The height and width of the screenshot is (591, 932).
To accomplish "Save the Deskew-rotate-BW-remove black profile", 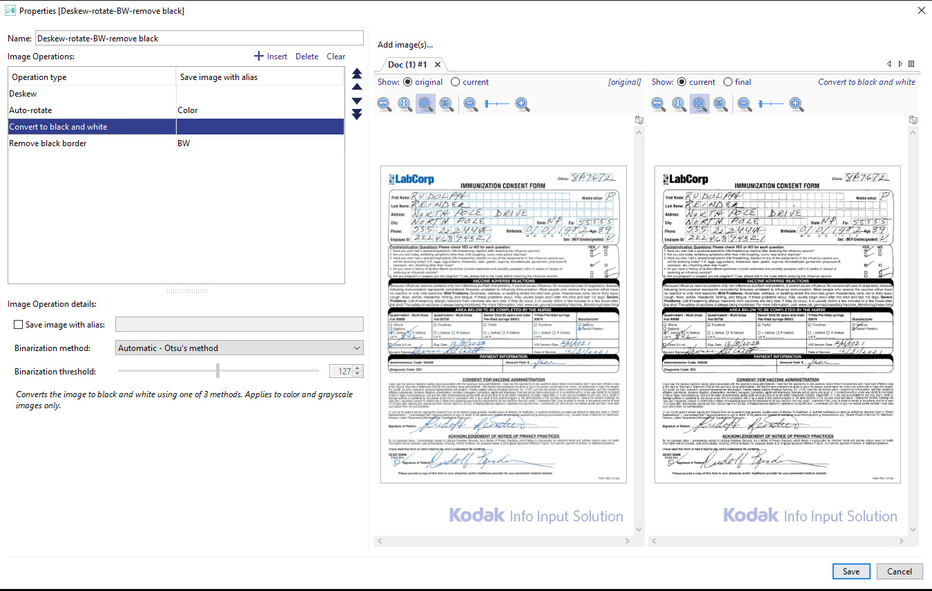I will (x=851, y=571).
